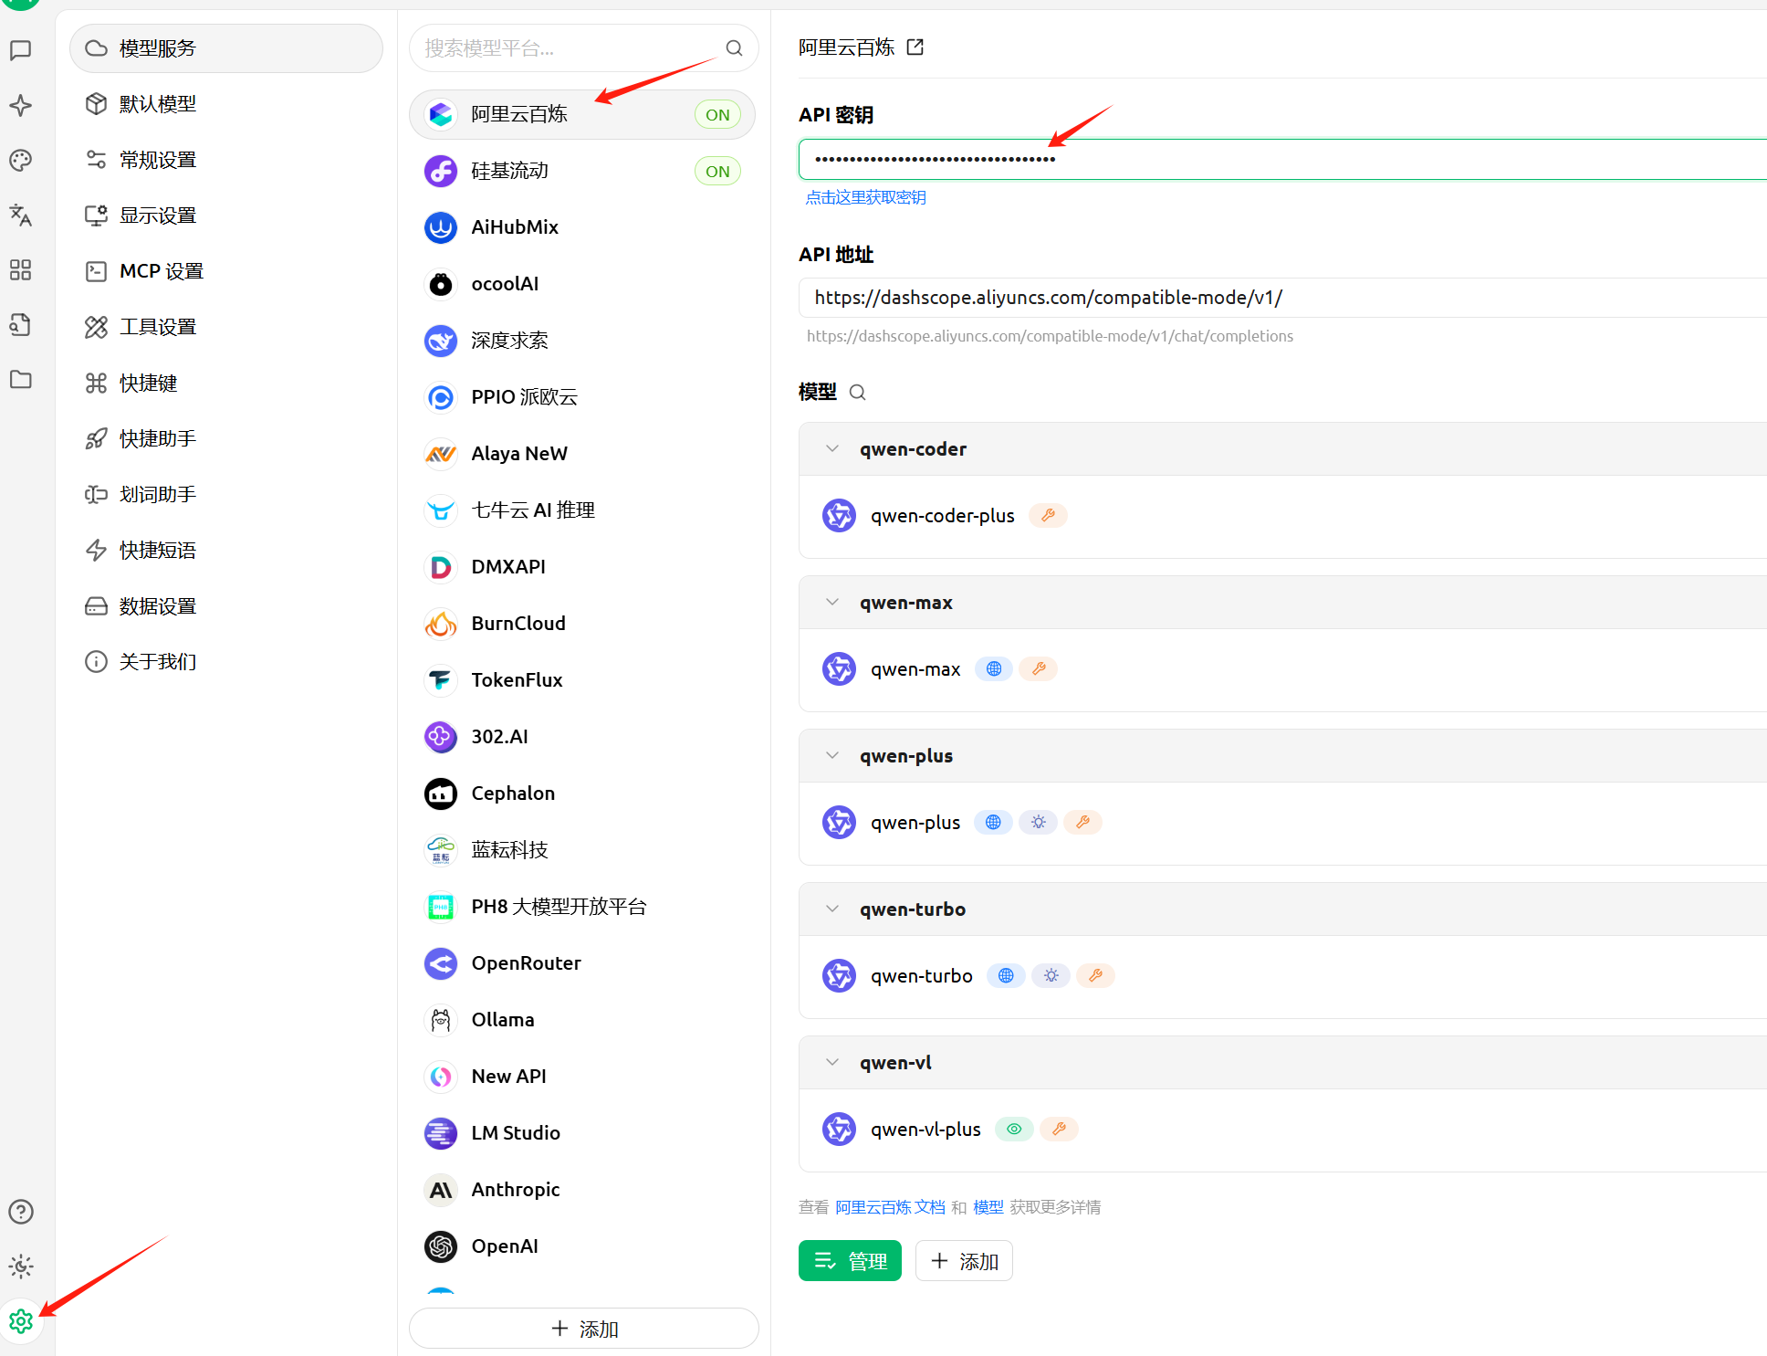Open MCP 设置 page
Screen dimensions: 1767x1356
[x=226, y=271]
